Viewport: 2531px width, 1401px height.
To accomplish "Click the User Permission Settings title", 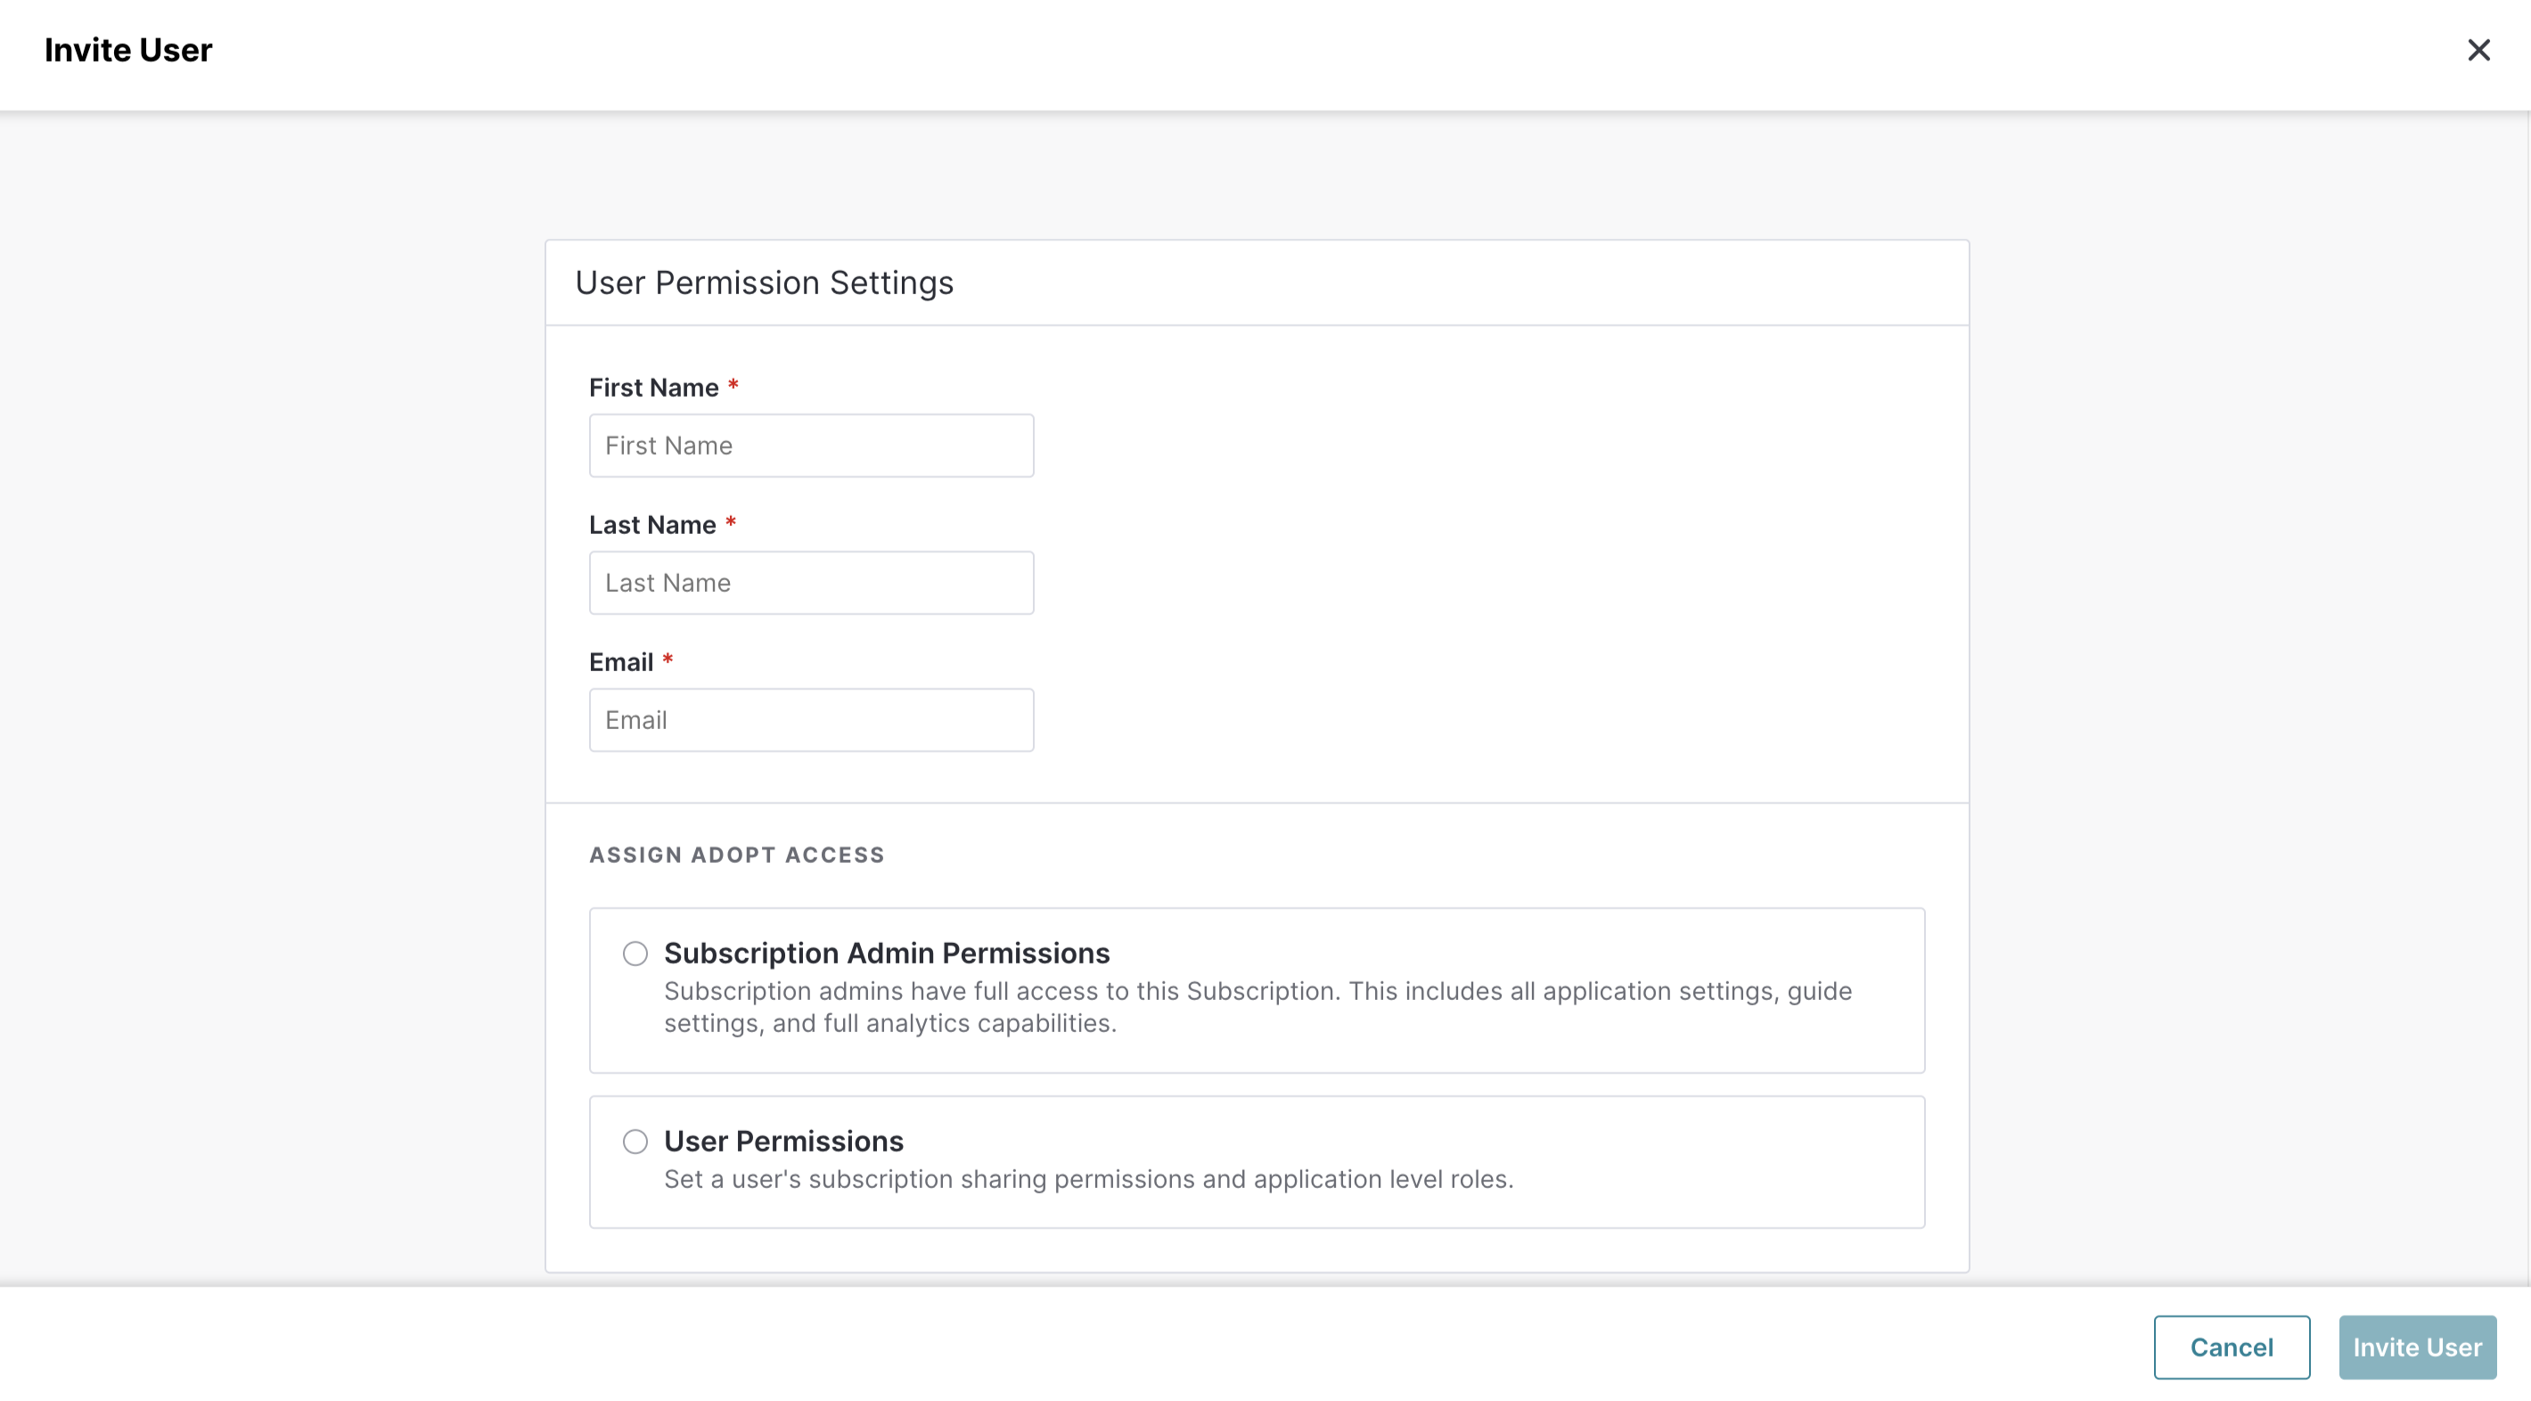I will tap(764, 283).
